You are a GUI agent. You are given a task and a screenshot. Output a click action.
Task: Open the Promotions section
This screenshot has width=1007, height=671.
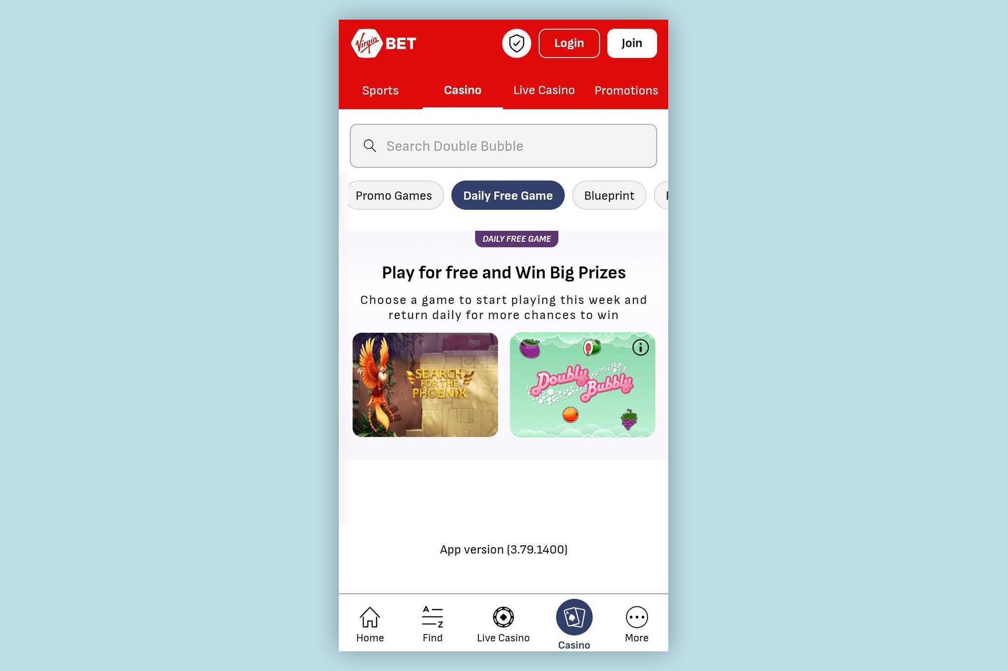(626, 90)
